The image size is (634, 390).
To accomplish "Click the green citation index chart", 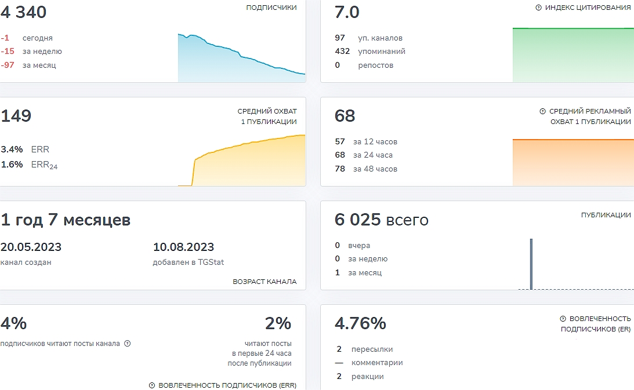I will [573, 55].
